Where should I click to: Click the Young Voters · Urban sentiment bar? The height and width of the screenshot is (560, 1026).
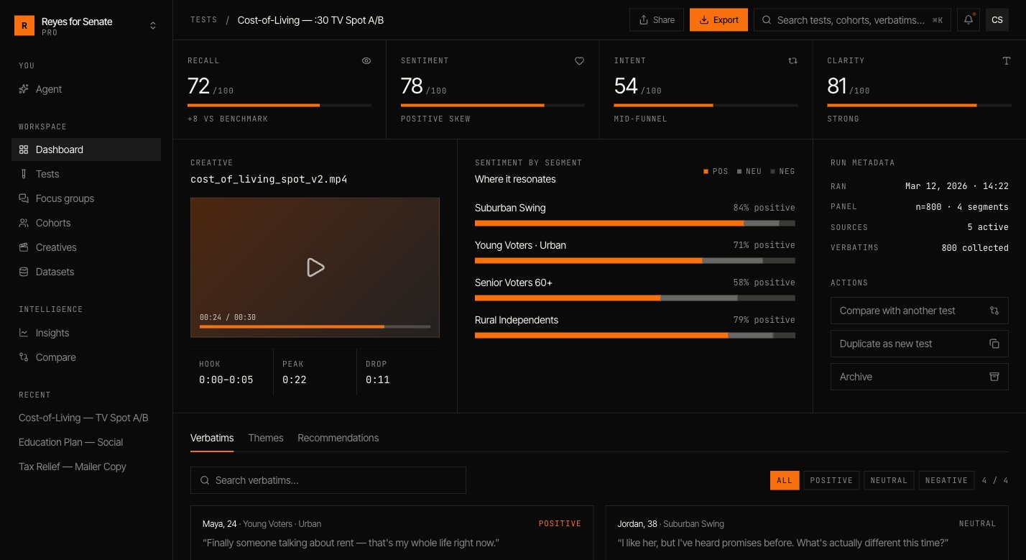pyautogui.click(x=635, y=261)
